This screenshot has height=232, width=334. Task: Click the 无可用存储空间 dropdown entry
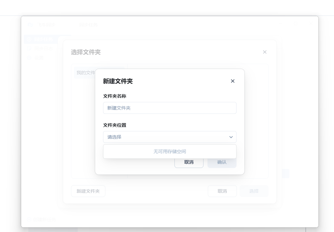tap(170, 151)
